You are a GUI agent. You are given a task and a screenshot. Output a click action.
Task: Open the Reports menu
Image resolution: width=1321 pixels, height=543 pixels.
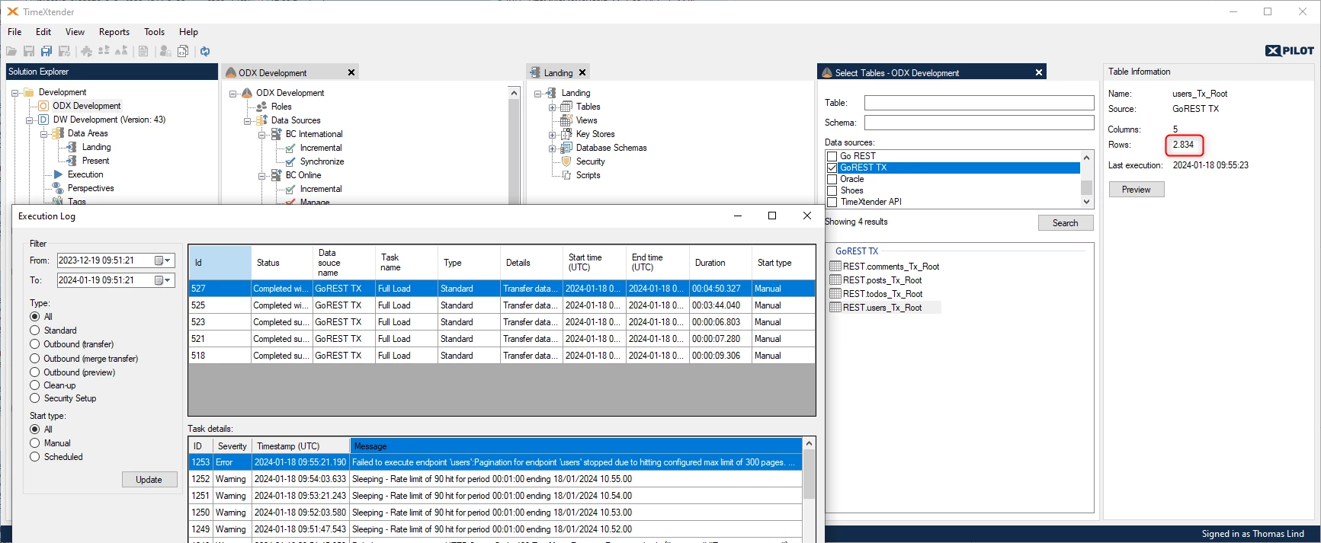point(114,32)
